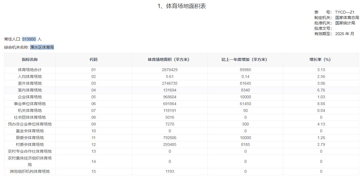Click the 事业单位体育场地 increase value 61450

coord(245,104)
